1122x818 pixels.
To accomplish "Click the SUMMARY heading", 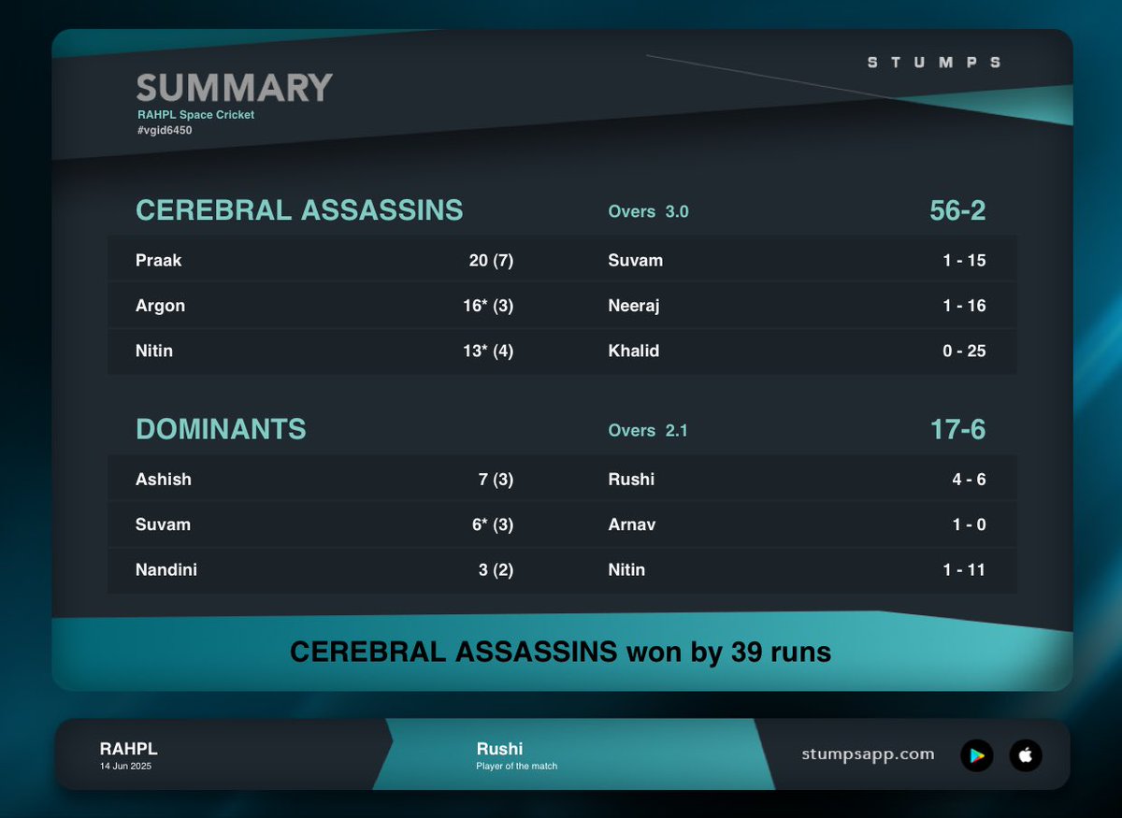I will [235, 88].
